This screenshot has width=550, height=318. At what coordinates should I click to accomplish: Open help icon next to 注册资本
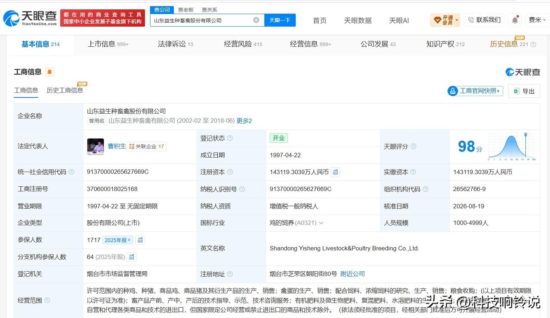[x=230, y=172]
